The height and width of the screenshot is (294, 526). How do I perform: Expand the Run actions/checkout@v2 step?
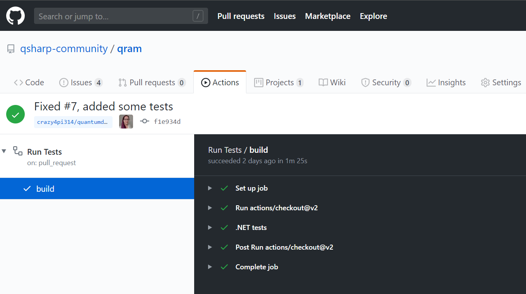[x=210, y=208]
